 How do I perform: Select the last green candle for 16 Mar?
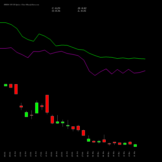tap(135, 145)
